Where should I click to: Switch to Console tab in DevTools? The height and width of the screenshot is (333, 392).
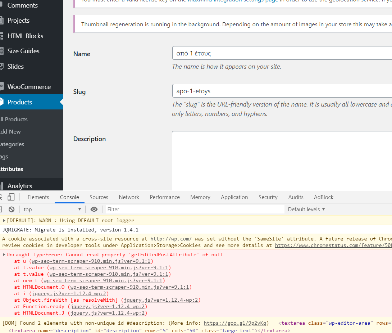click(x=69, y=197)
